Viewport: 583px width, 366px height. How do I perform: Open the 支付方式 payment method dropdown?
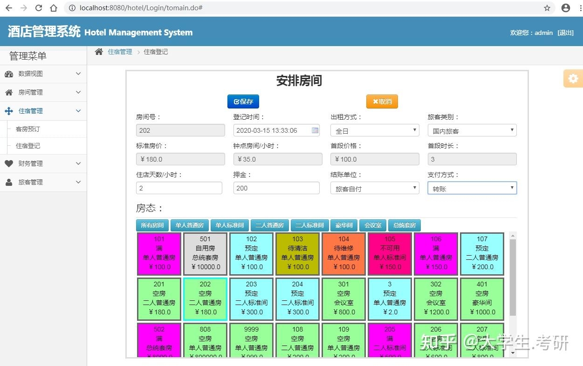coord(512,188)
